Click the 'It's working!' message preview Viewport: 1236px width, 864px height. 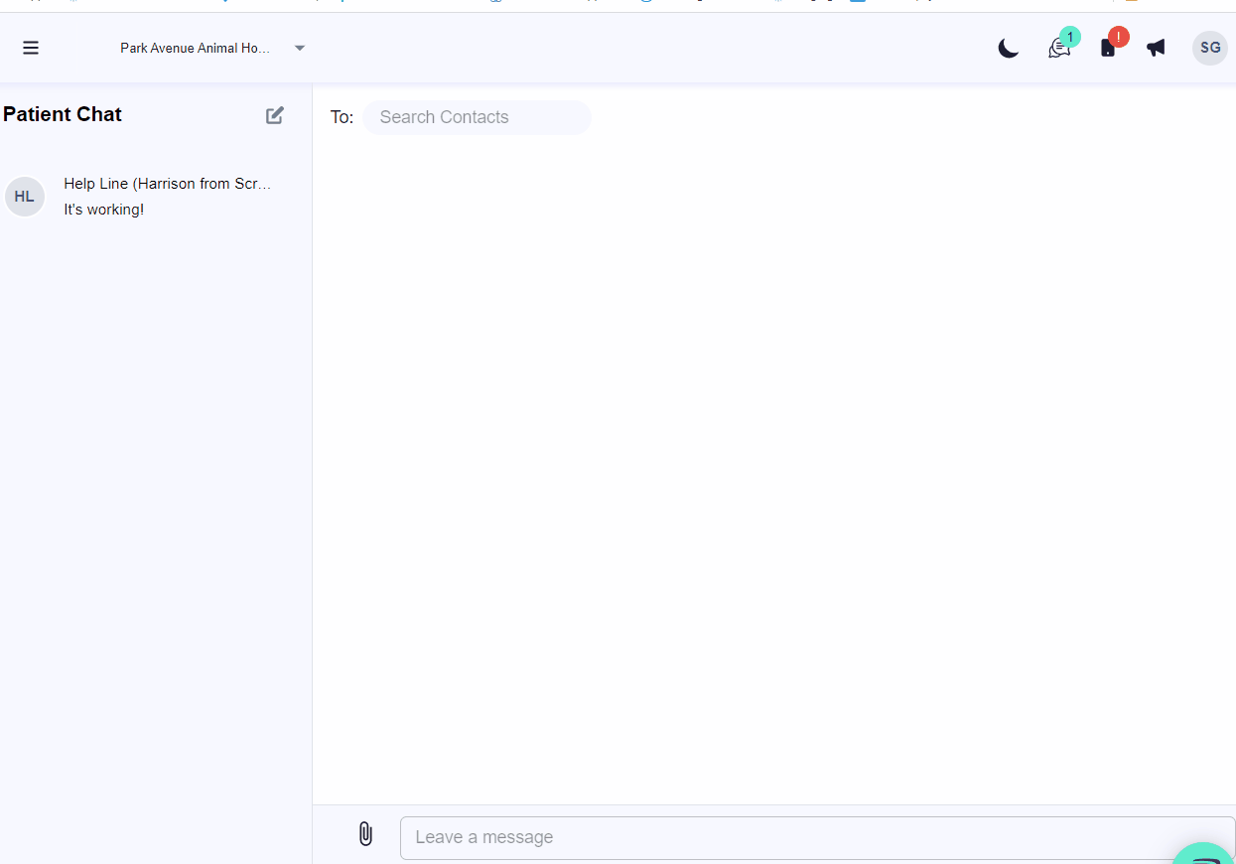104,210
